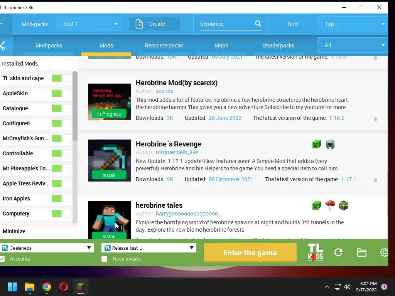Click creeper category icon on Herobrine's Revenge
The width and height of the screenshot is (395, 296).
pyautogui.click(x=317, y=144)
